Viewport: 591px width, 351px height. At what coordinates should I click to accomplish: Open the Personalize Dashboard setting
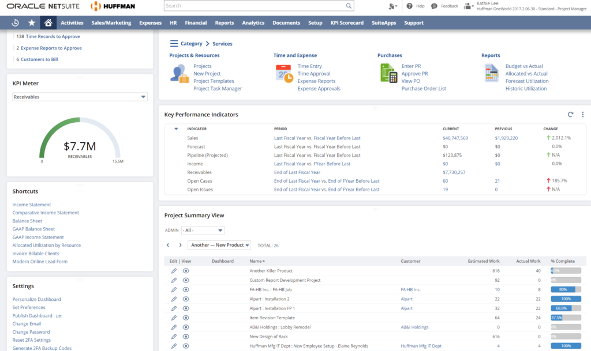[x=36, y=300]
